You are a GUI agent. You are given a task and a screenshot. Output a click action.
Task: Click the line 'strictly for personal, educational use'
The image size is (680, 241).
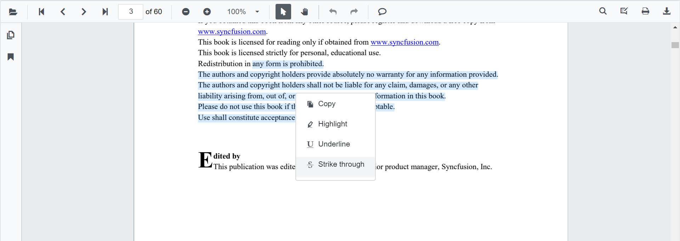click(x=289, y=53)
